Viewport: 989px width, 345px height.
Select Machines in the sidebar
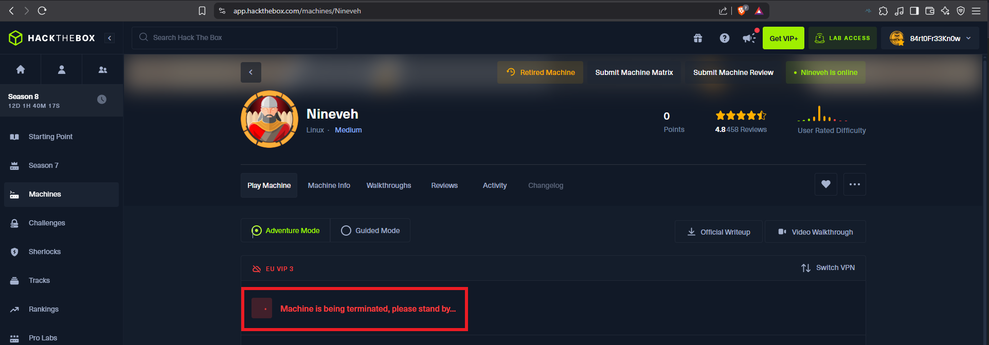(x=61, y=194)
